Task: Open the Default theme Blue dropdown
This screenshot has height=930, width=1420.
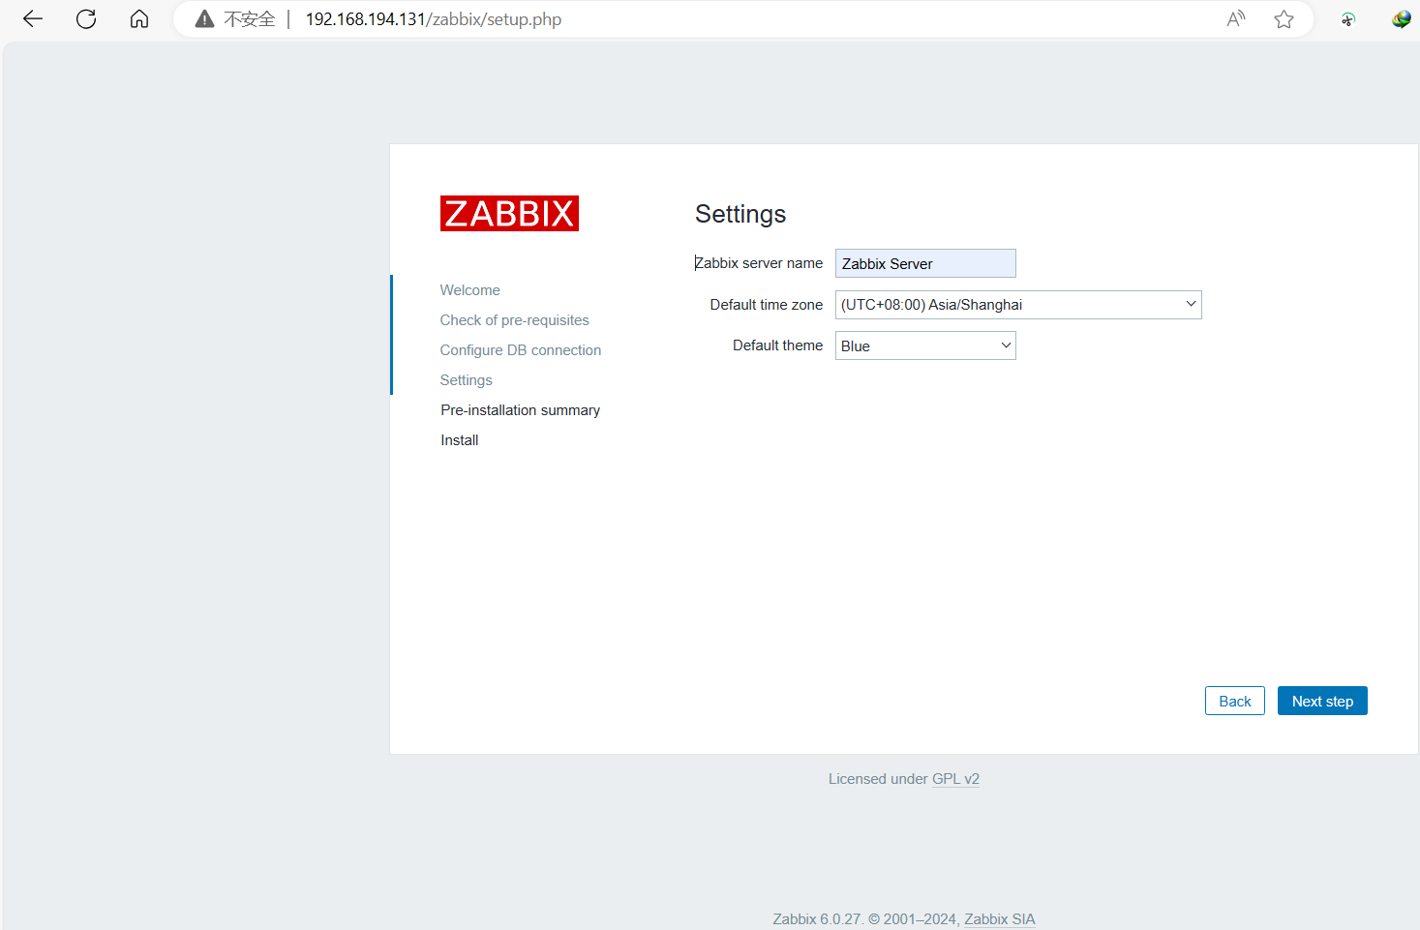Action: pos(925,345)
